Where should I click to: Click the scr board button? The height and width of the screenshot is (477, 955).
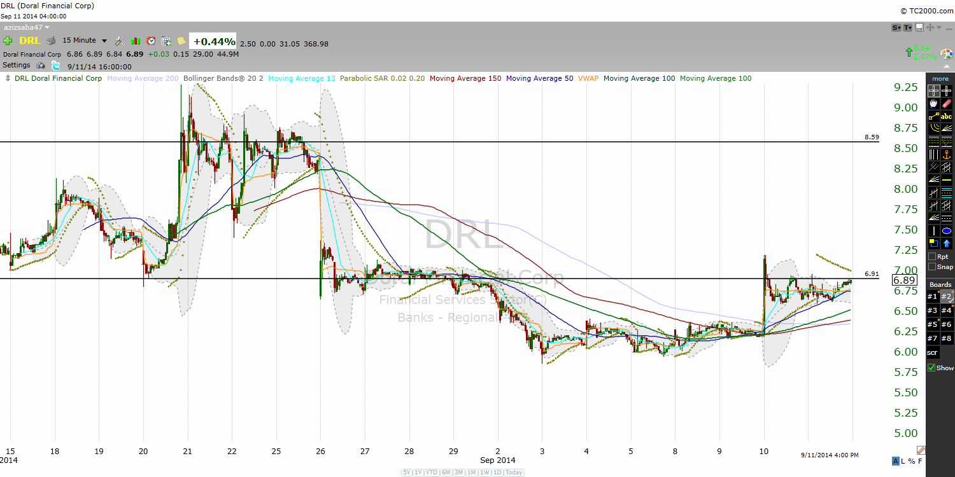point(933,352)
